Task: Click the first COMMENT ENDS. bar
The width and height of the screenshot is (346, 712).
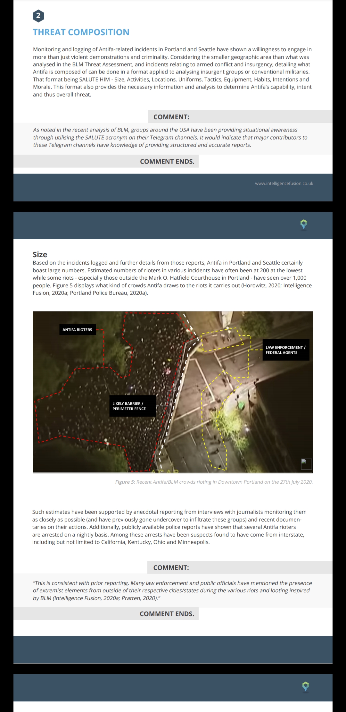Action: click(x=106, y=161)
